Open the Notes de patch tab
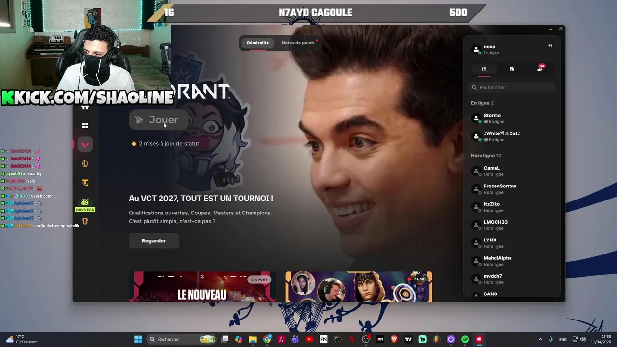Image resolution: width=617 pixels, height=347 pixels. (x=298, y=43)
